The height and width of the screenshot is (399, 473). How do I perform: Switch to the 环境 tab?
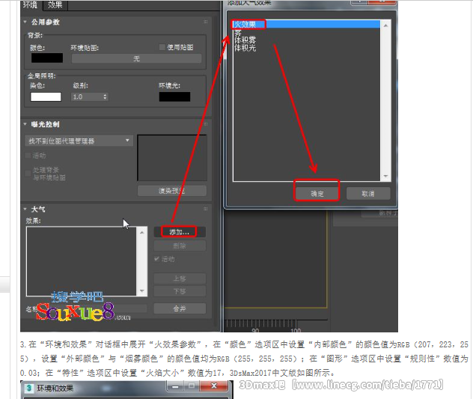click(31, 5)
